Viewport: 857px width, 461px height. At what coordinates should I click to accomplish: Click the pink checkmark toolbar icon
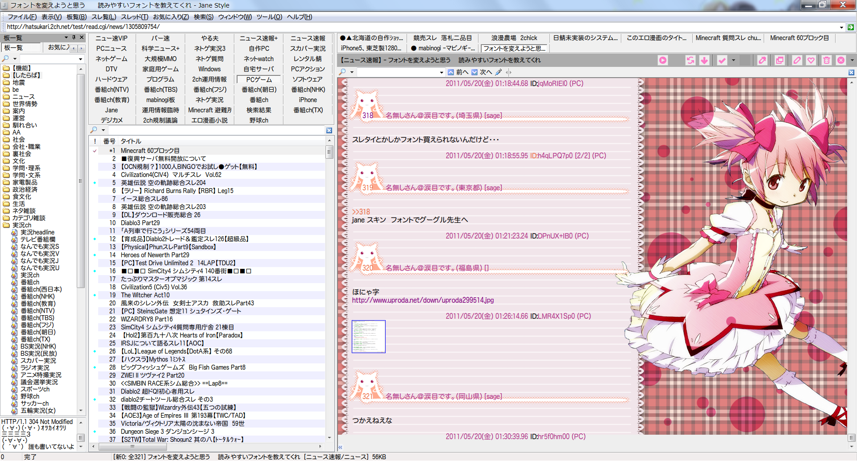point(722,60)
